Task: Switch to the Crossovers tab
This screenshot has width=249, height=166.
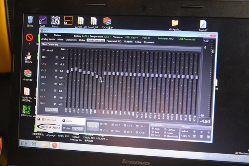Action: [x=71, y=40]
